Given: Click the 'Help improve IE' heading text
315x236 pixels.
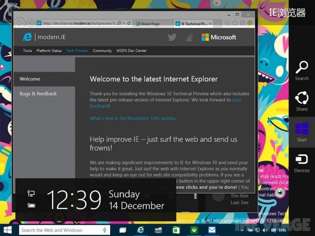Looking at the screenshot, I should click(163, 143).
